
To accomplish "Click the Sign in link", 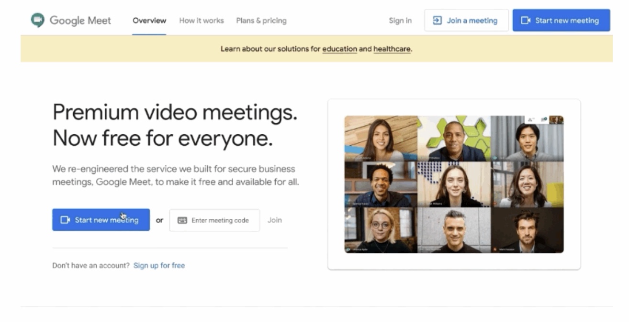I will point(400,21).
